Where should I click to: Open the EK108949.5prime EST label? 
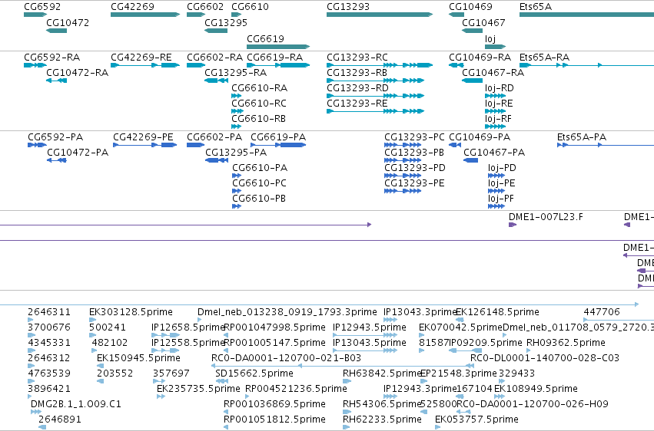point(536,389)
